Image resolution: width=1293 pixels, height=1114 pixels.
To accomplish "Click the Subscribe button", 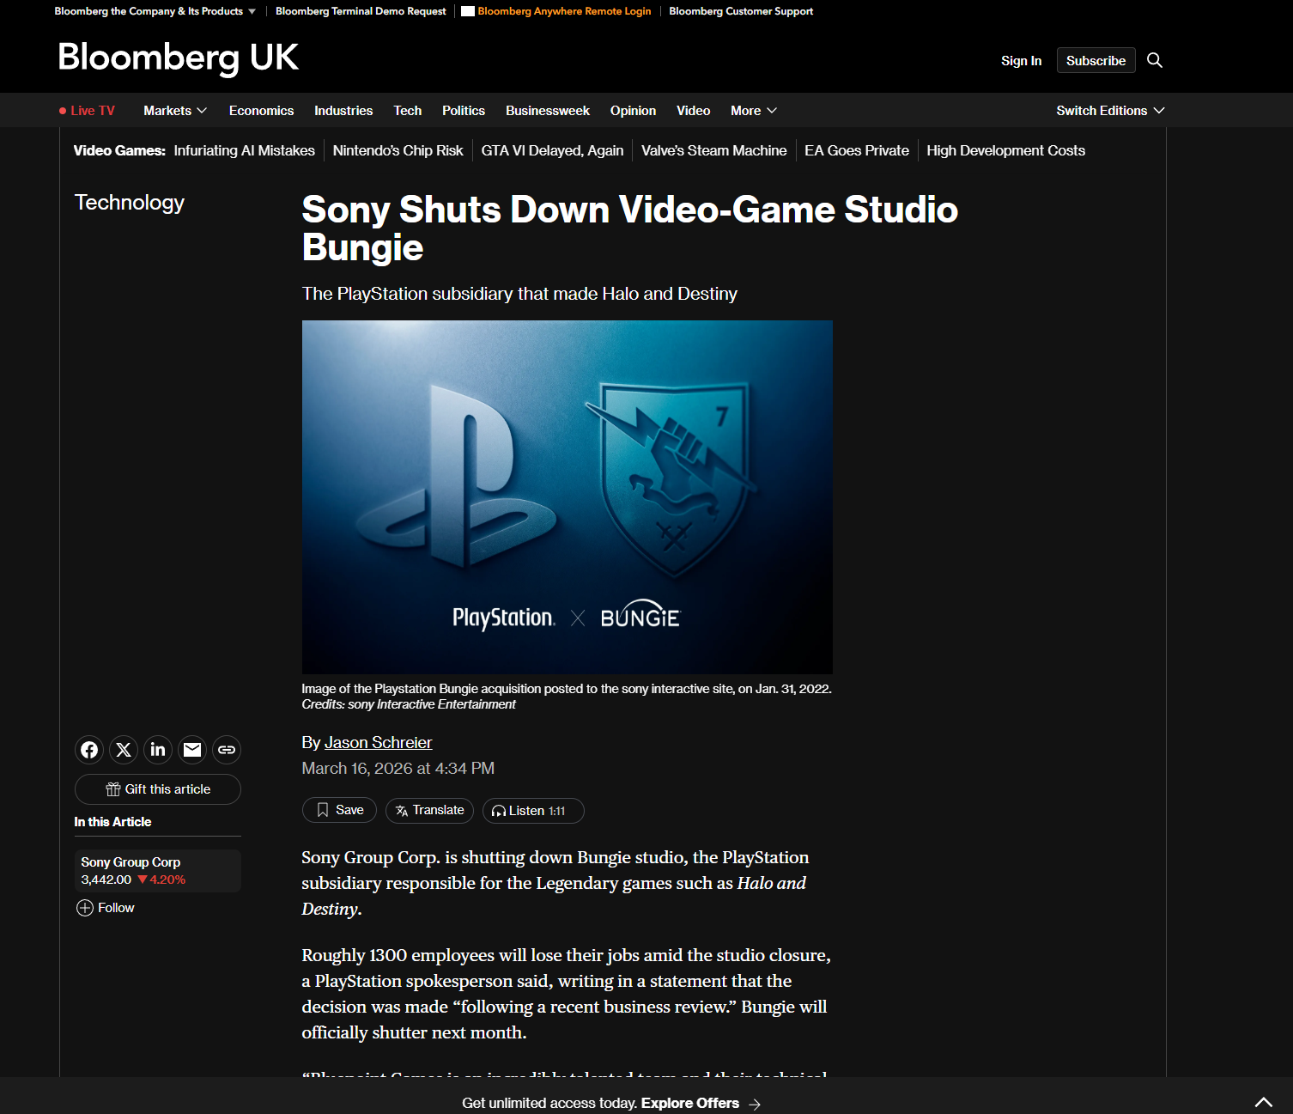I will click(1096, 60).
